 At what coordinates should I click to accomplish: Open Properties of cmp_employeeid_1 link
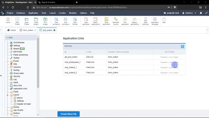click(164, 62)
